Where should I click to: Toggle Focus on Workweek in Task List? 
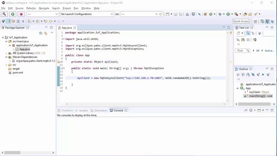260,33
